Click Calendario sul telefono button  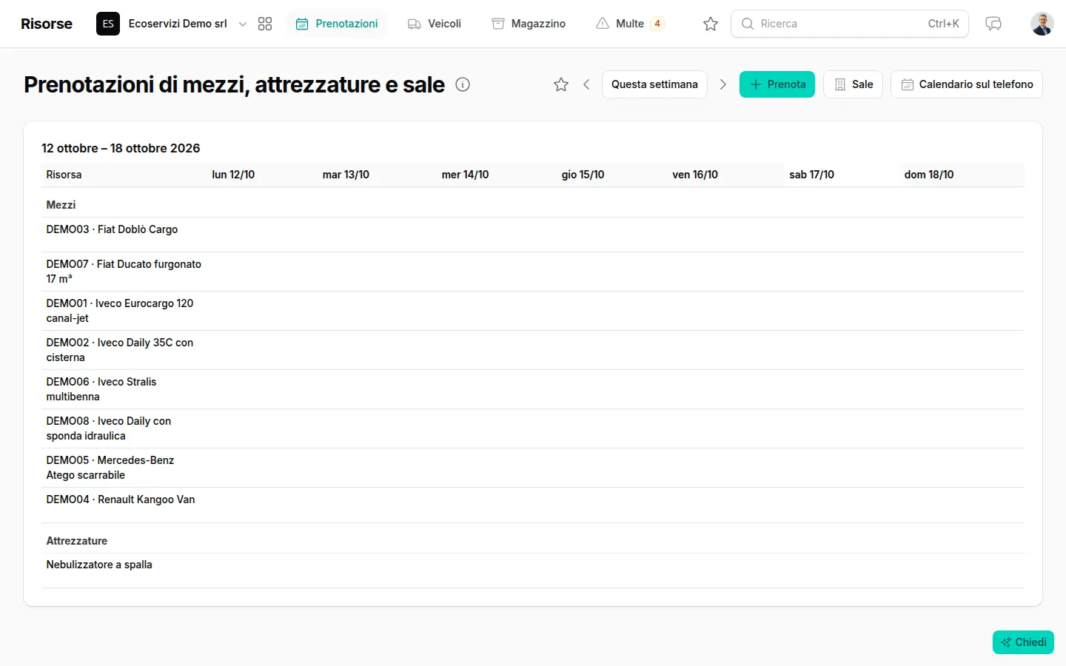click(x=967, y=84)
